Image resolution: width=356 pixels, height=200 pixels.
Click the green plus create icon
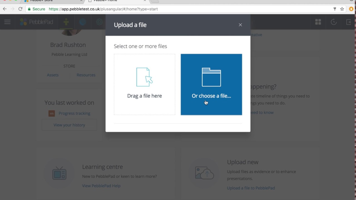[66, 22]
